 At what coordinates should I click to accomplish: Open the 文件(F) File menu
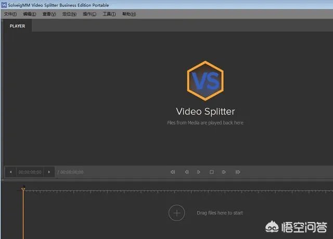point(10,14)
